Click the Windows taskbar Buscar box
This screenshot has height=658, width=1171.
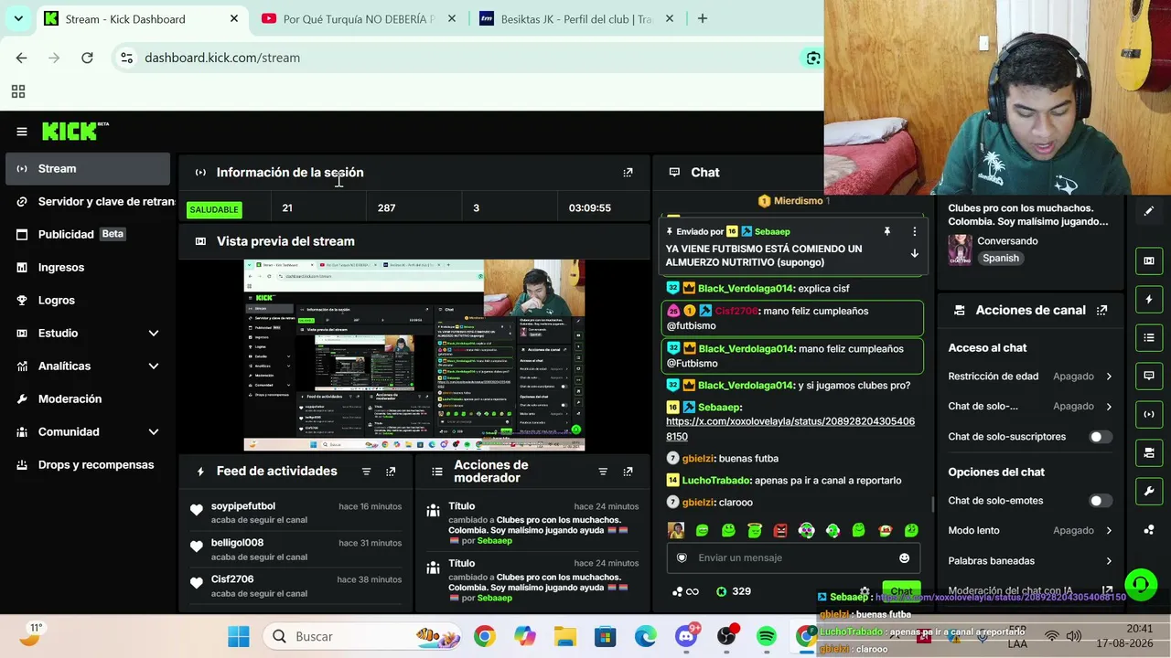[x=361, y=636]
